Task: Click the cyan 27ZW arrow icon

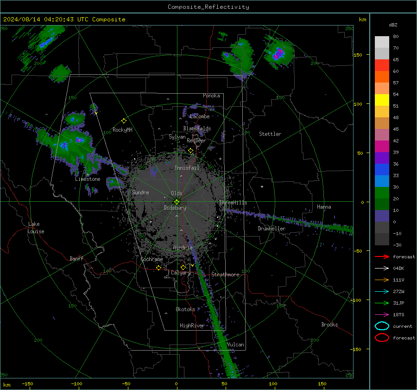Action: click(382, 292)
